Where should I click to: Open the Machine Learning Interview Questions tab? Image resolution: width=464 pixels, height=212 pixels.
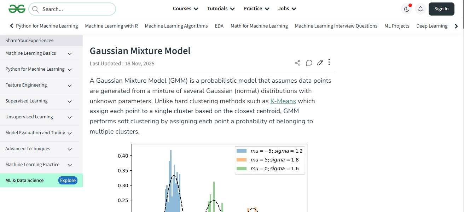pyautogui.click(x=336, y=25)
